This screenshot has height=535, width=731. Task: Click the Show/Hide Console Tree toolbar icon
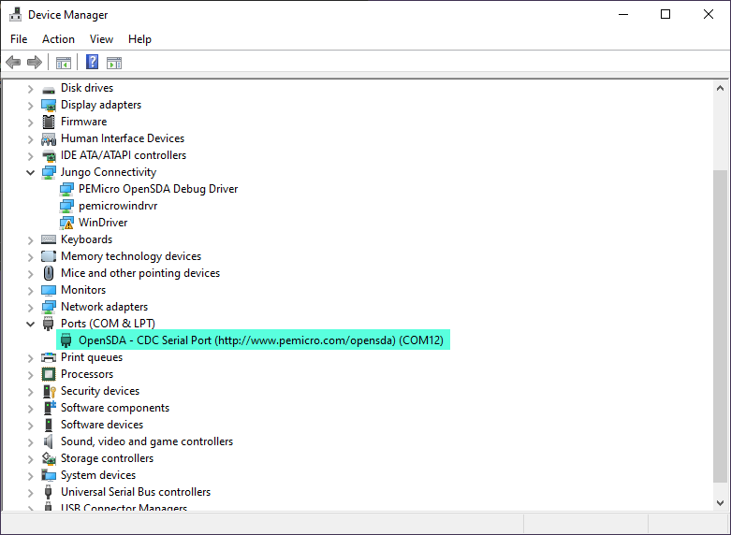coord(64,63)
